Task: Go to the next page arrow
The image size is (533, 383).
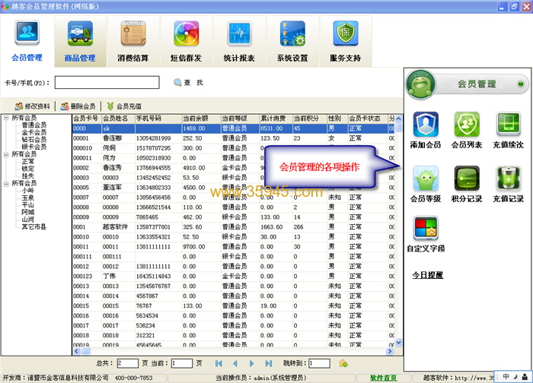Action: coord(251,364)
